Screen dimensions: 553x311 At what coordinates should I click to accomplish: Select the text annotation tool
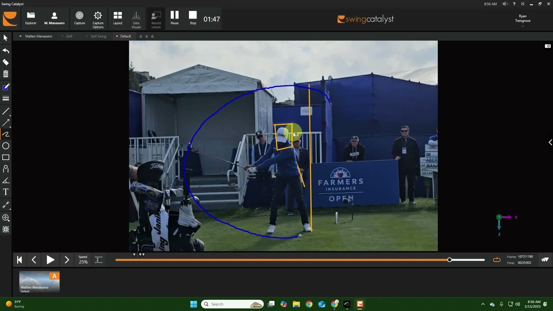(6, 192)
